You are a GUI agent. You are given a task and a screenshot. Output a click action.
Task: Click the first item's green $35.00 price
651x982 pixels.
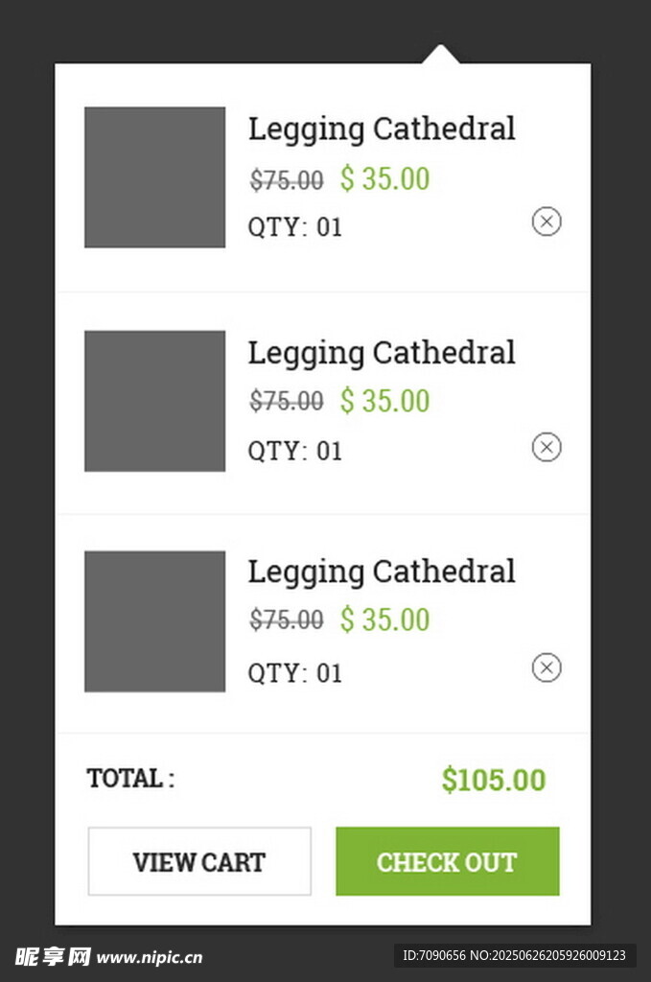tap(385, 178)
